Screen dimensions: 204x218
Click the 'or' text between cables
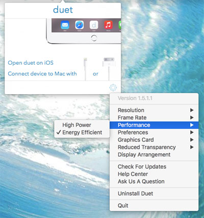click(x=95, y=74)
